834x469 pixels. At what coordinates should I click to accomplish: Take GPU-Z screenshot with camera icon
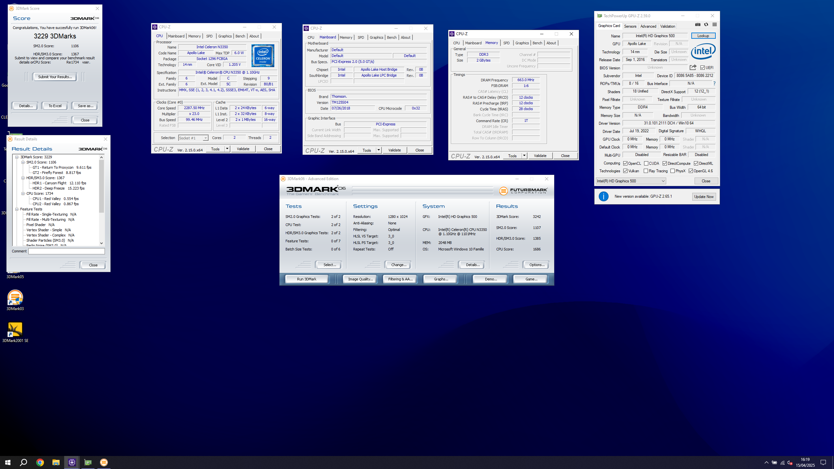(x=697, y=24)
